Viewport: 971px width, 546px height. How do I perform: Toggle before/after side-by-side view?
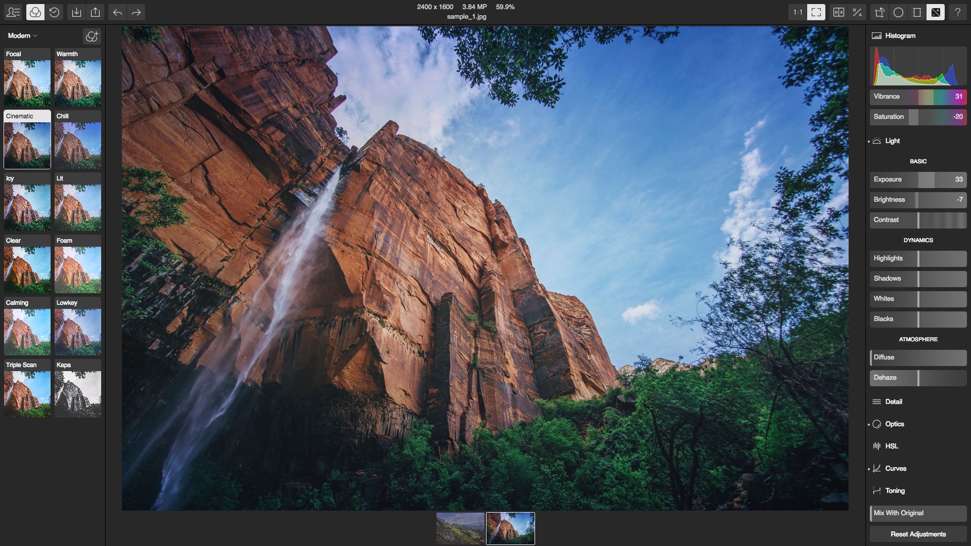tap(838, 12)
